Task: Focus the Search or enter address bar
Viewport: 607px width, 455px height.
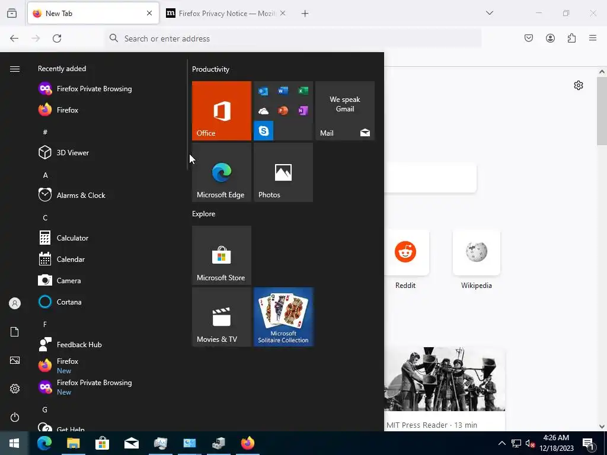Action: [293, 39]
